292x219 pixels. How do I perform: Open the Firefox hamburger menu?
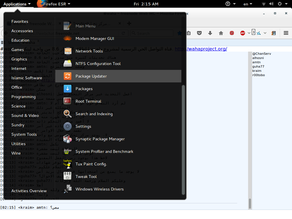pos(286,33)
